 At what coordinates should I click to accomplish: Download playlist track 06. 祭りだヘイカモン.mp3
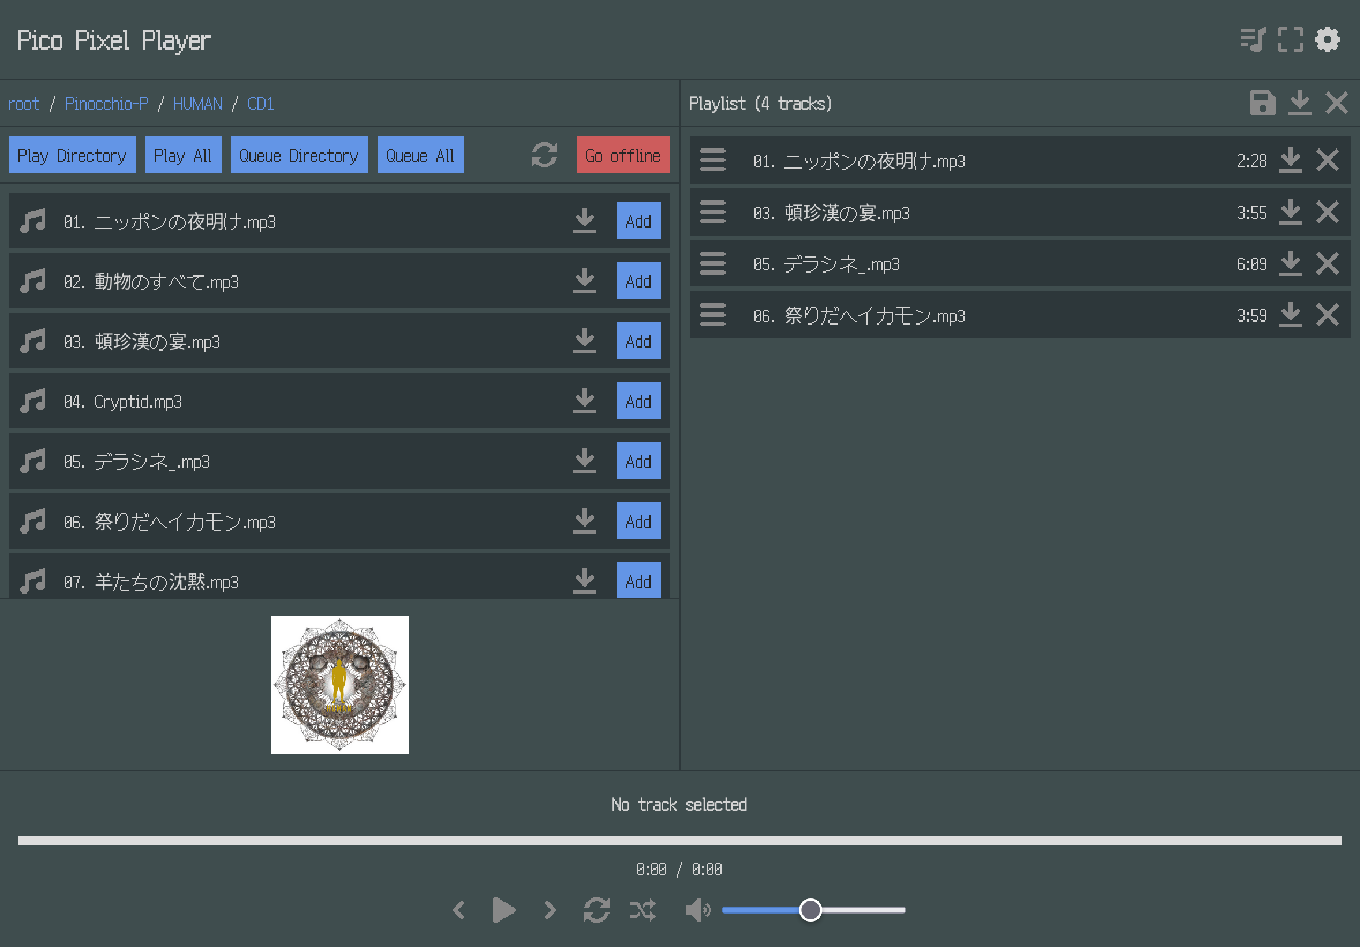tap(1290, 315)
